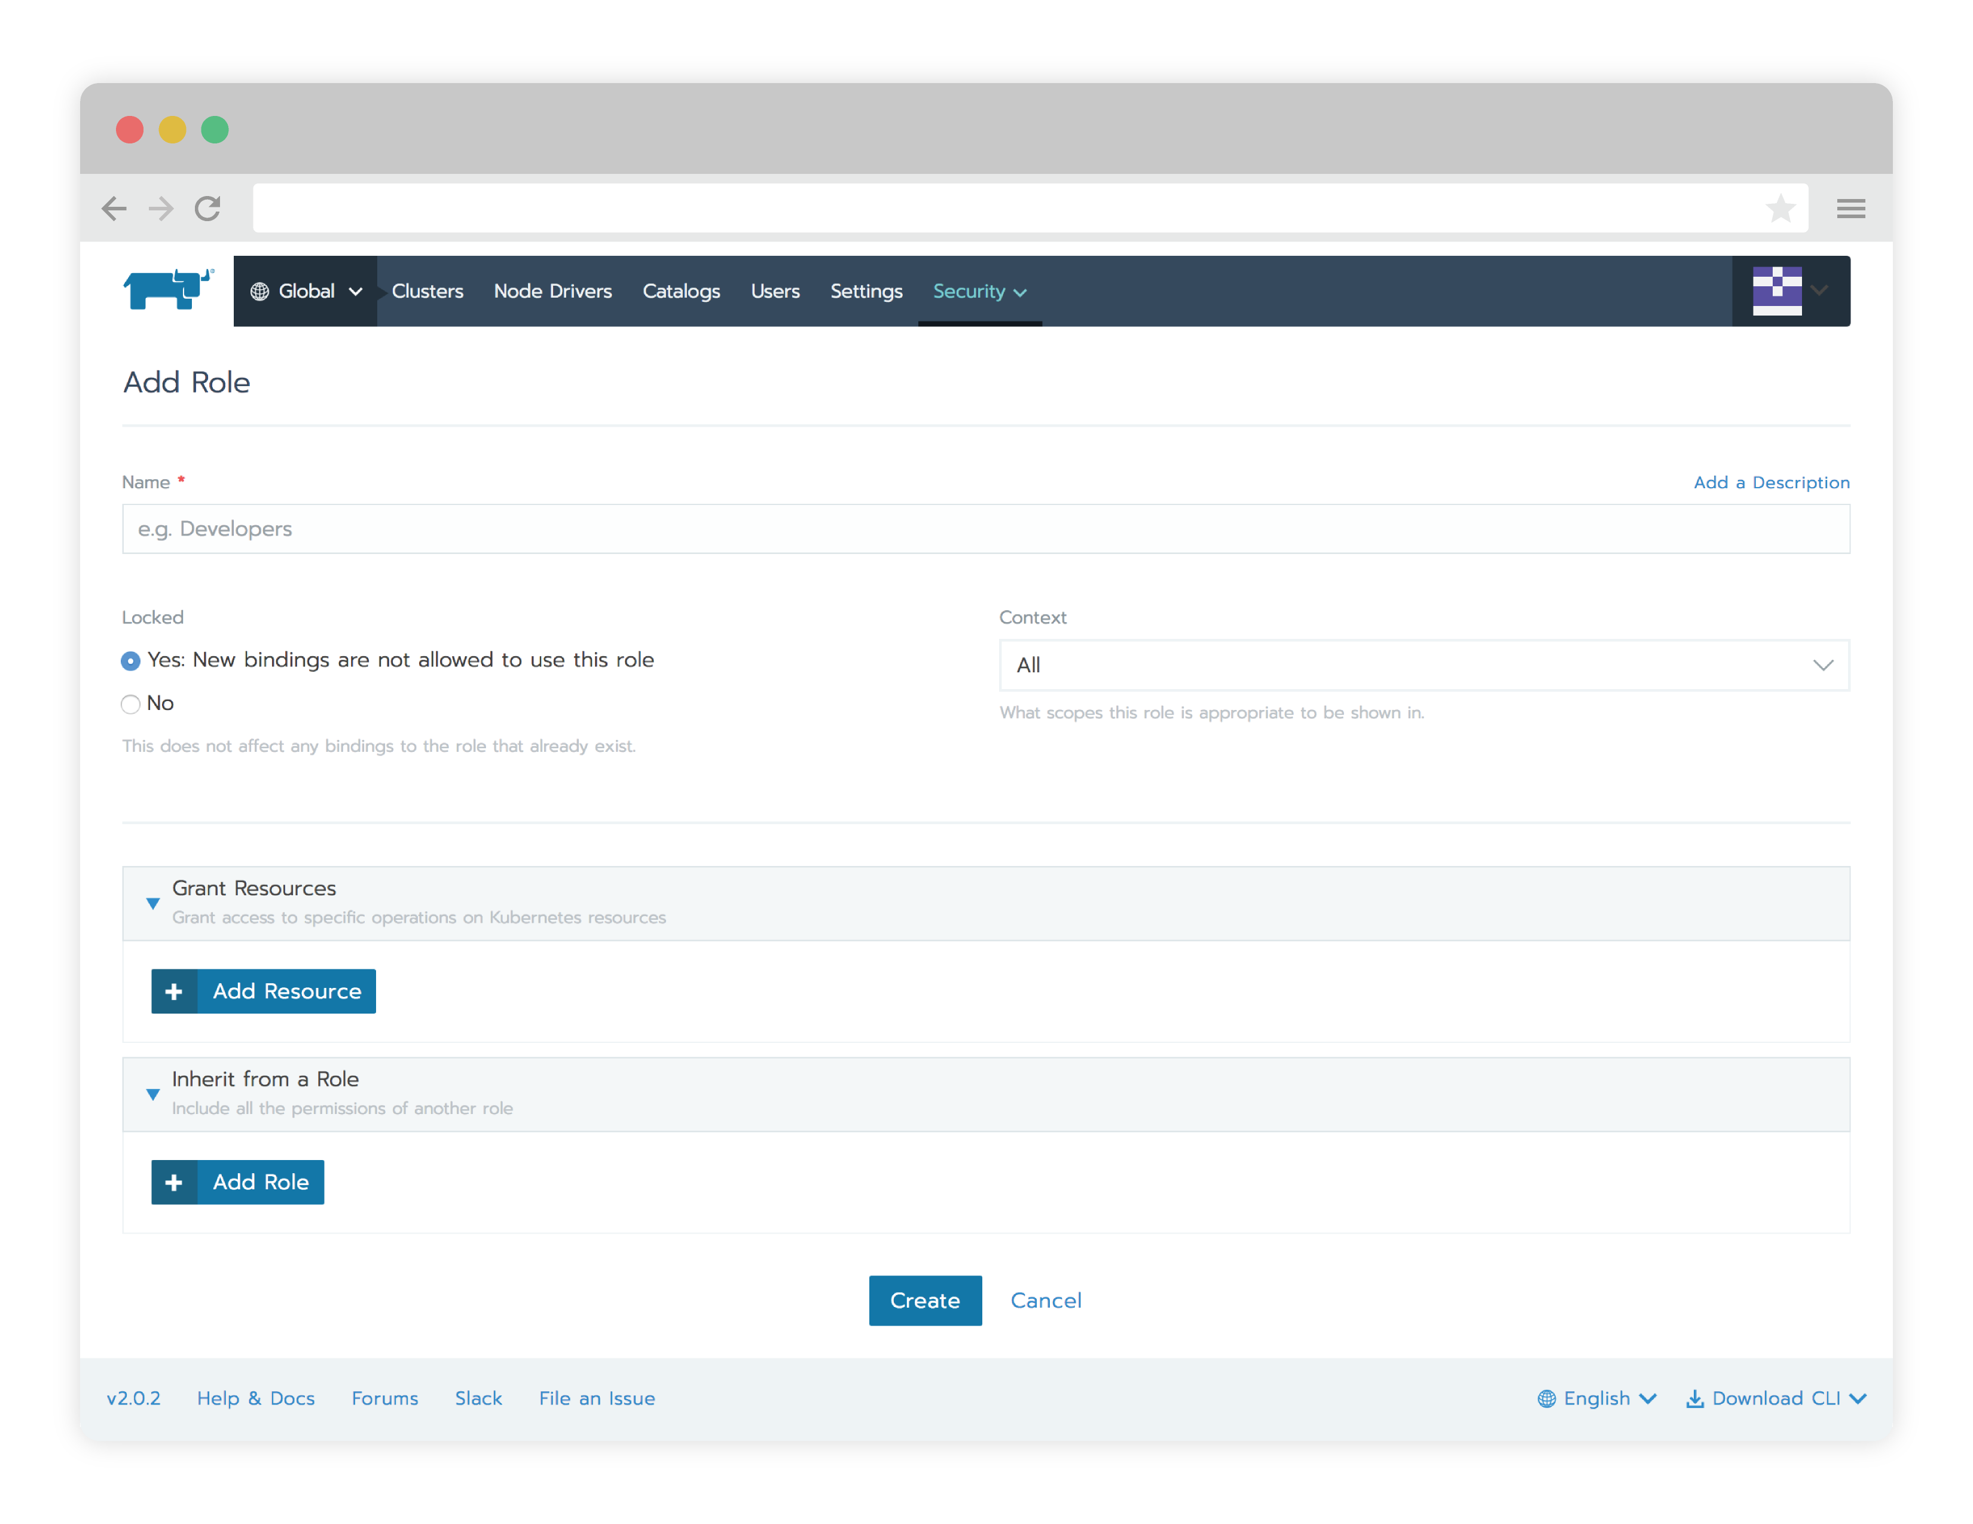The width and height of the screenshot is (1973, 1524).
Task: Open the English language selector
Action: (1597, 1398)
